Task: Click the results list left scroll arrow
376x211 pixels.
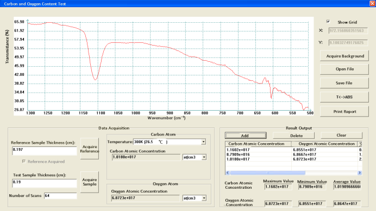Action: pos(228,172)
